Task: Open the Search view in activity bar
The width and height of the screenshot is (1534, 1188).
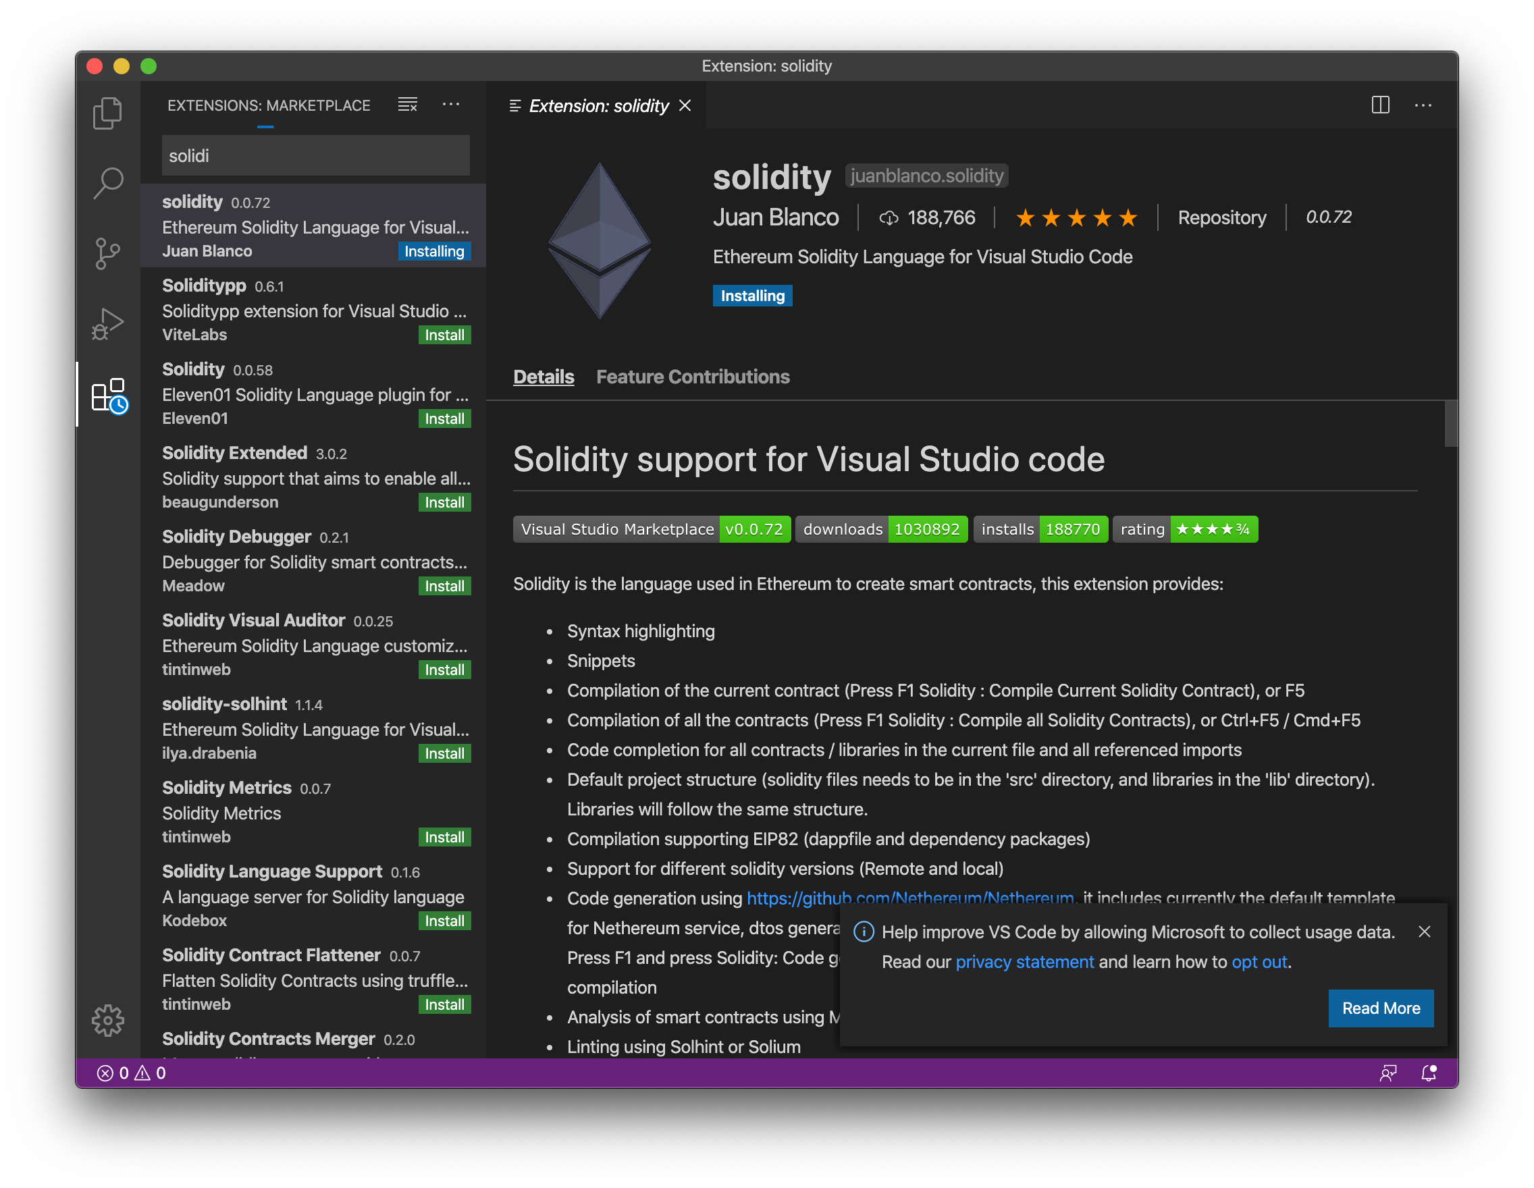Action: click(107, 183)
